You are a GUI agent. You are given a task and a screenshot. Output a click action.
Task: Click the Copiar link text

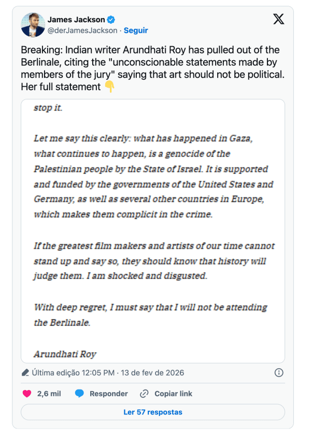pyautogui.click(x=173, y=394)
